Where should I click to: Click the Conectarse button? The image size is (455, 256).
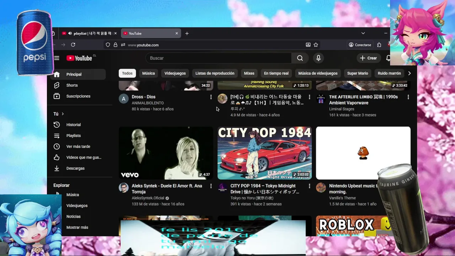point(360,45)
